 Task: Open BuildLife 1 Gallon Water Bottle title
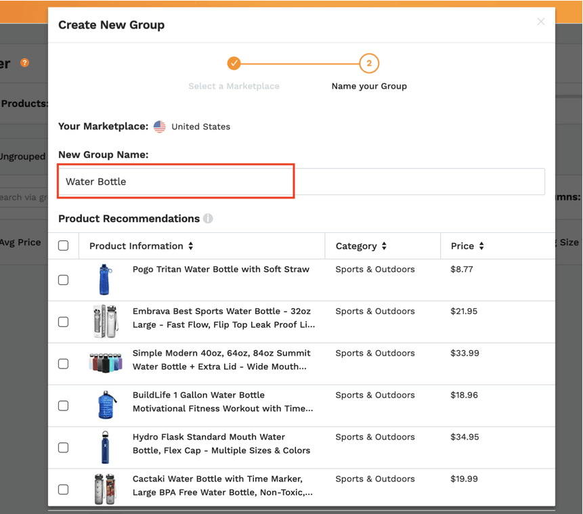[223, 402]
